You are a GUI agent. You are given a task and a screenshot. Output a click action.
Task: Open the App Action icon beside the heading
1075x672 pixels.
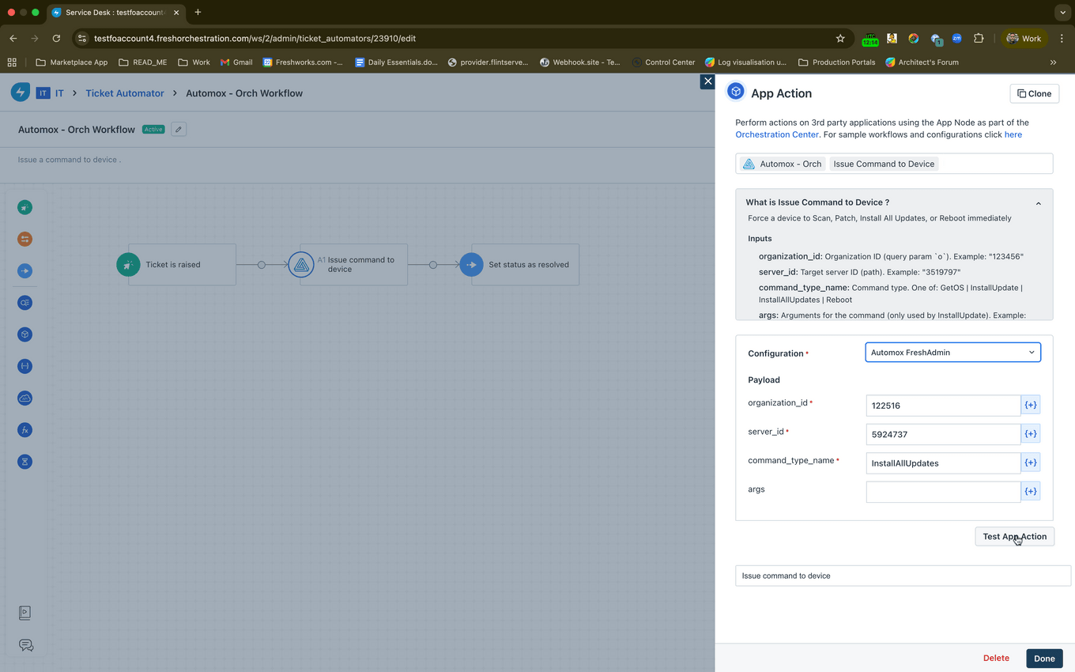click(735, 91)
